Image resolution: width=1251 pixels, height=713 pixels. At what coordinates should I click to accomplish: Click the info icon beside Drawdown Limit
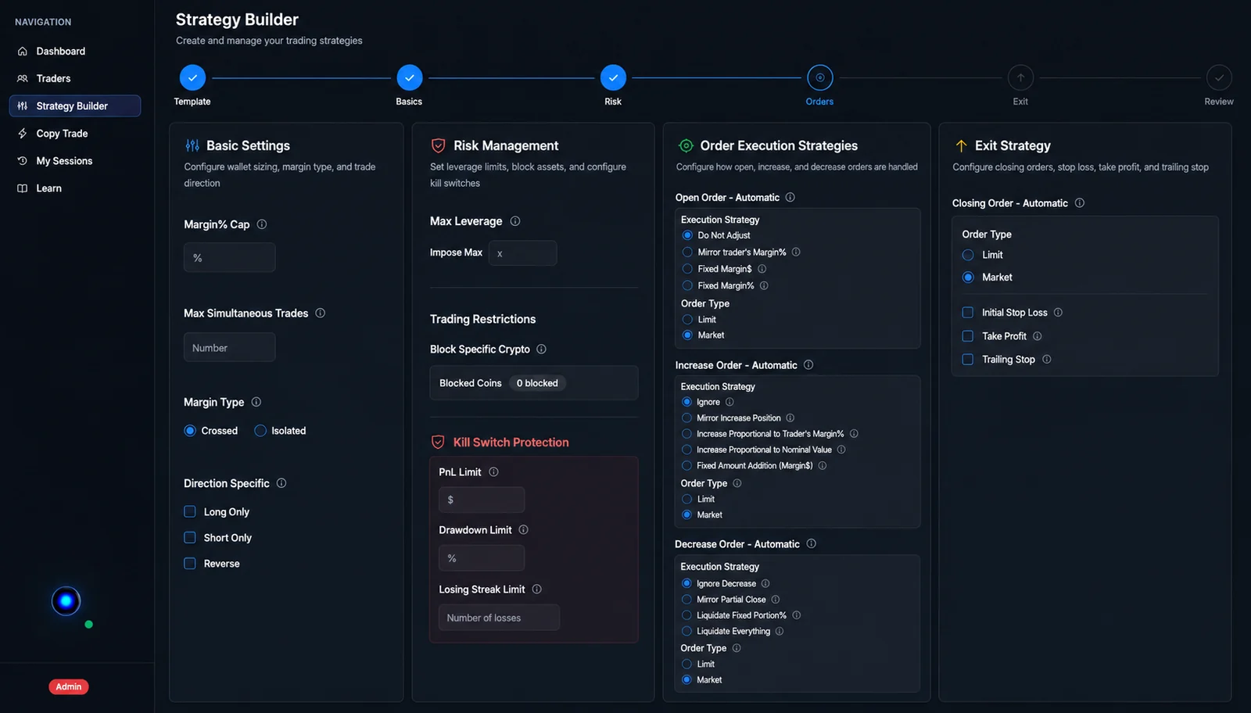[x=524, y=530]
